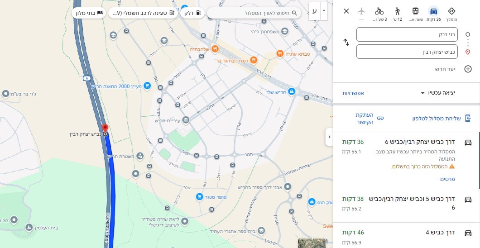Screen dimensions: 480x248
Task: Click the בתי מלון hotels filter chip
Action: coord(89,13)
